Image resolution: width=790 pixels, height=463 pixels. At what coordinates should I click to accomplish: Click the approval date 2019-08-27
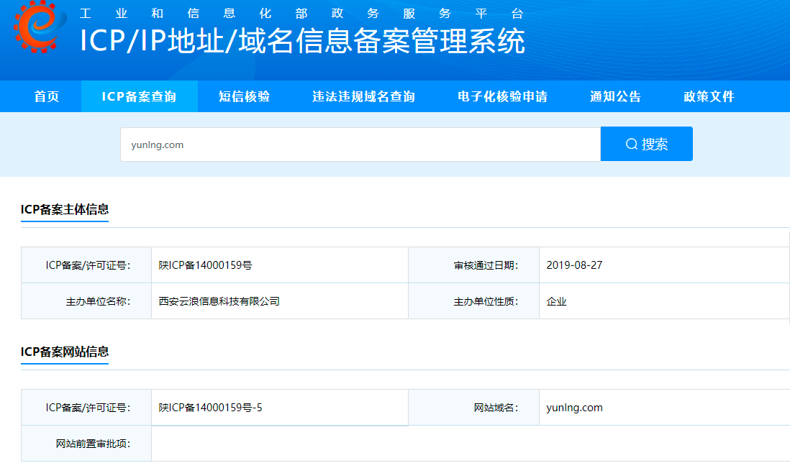click(574, 265)
